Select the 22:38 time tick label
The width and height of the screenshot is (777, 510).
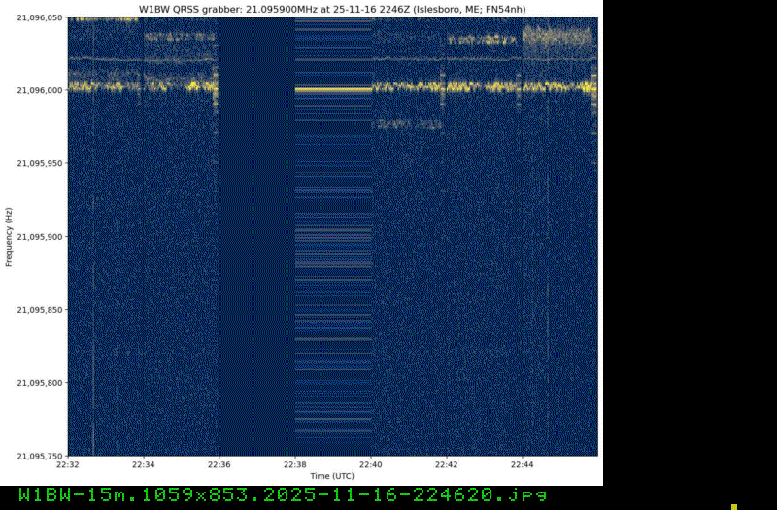[x=295, y=464]
